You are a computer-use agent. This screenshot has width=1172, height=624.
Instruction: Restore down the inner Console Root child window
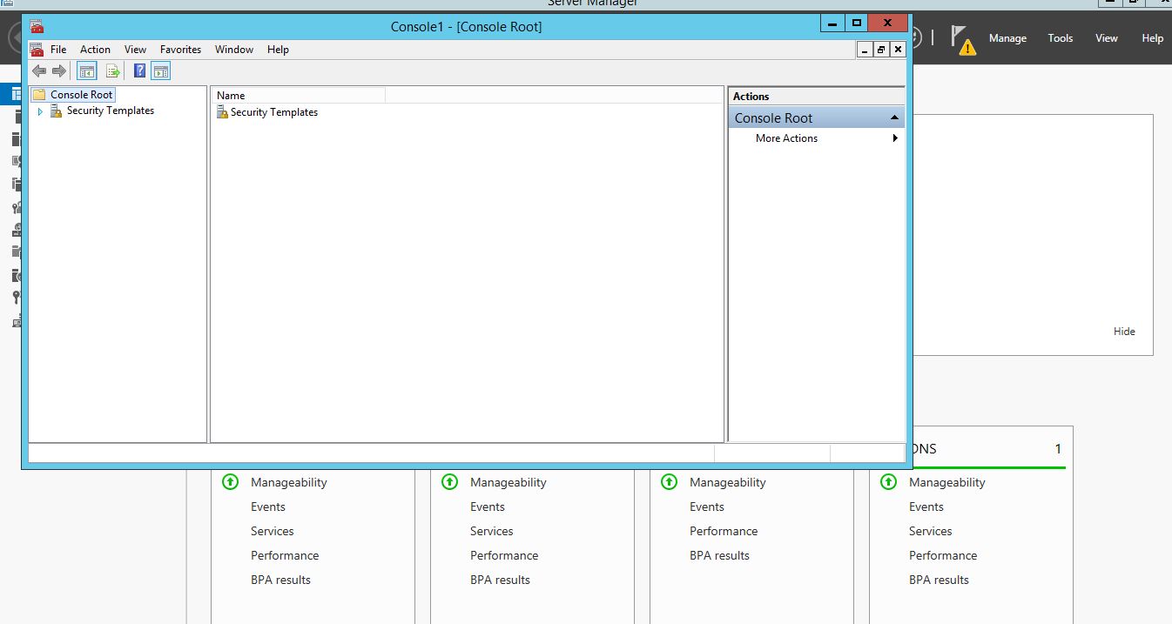pyautogui.click(x=881, y=50)
